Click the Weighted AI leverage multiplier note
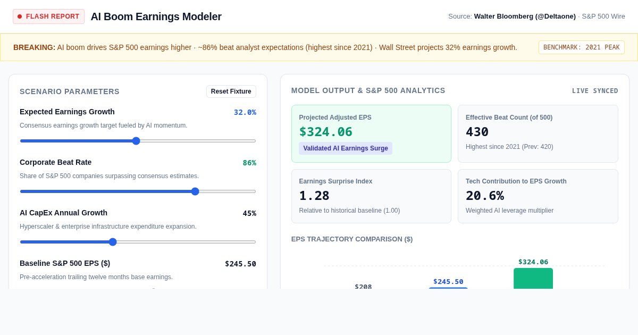 pyautogui.click(x=509, y=211)
